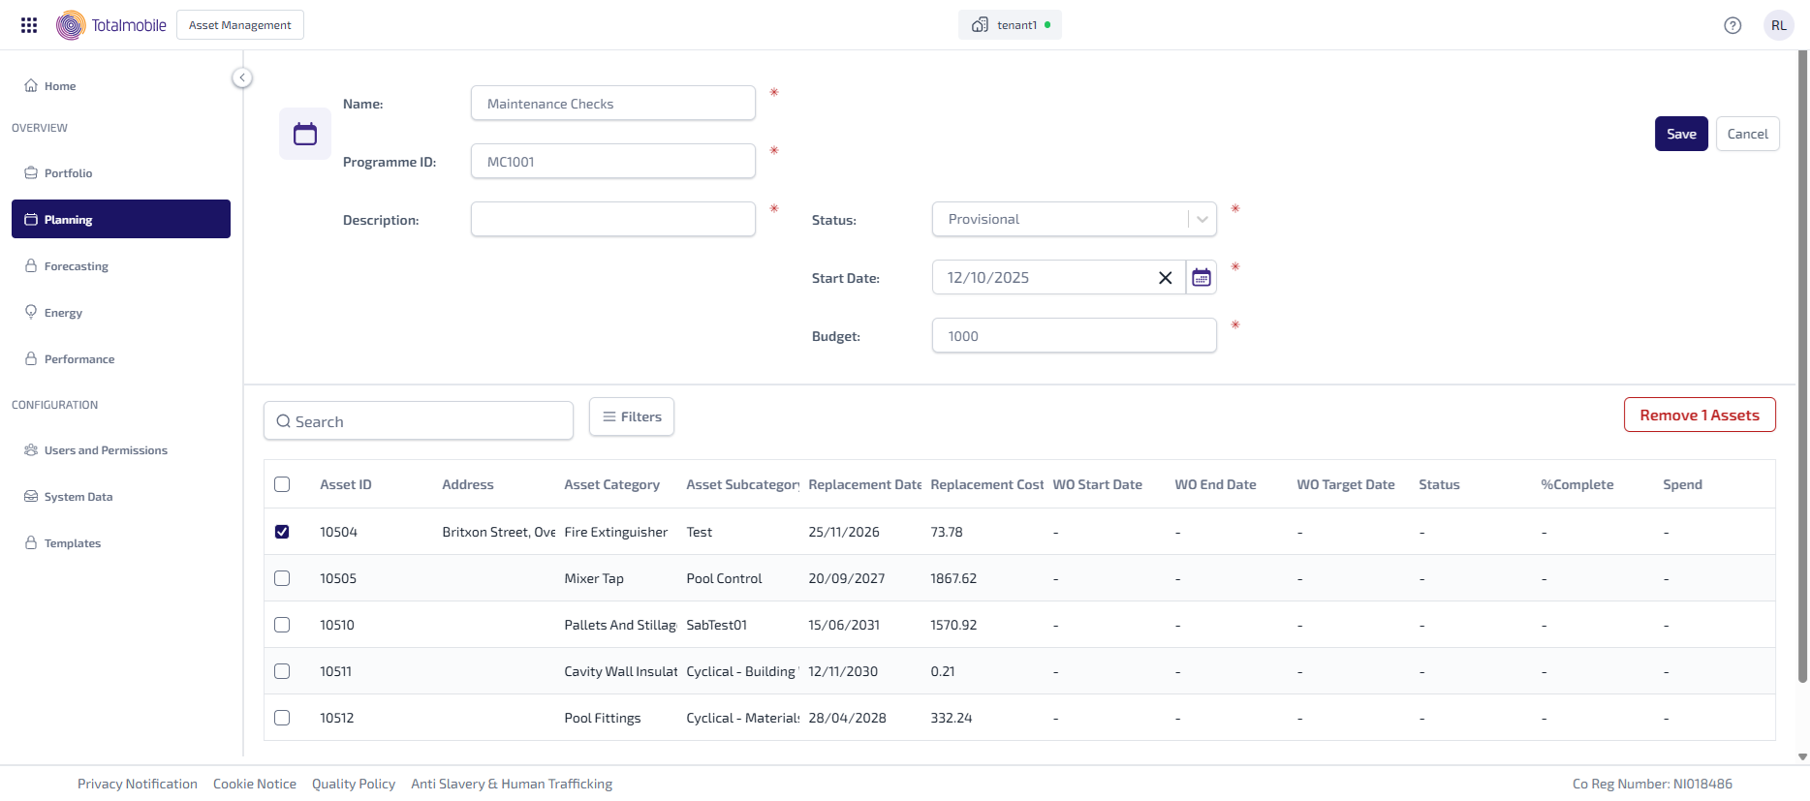Click the page vertical scrollbar
Image resolution: width=1810 pixels, height=801 pixels.
pyautogui.click(x=1802, y=387)
